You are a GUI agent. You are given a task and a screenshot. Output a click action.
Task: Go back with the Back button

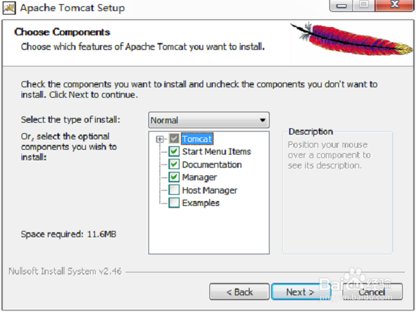(x=239, y=292)
